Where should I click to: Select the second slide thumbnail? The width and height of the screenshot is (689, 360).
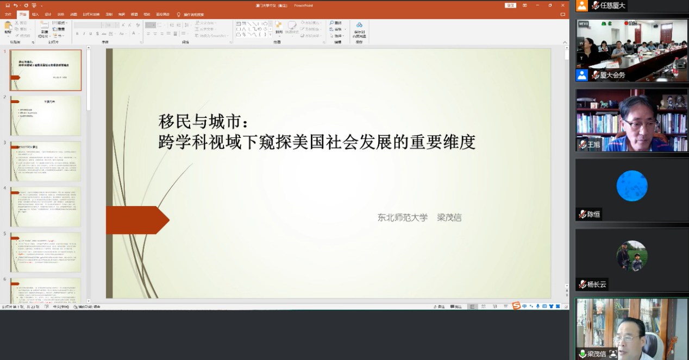46,116
